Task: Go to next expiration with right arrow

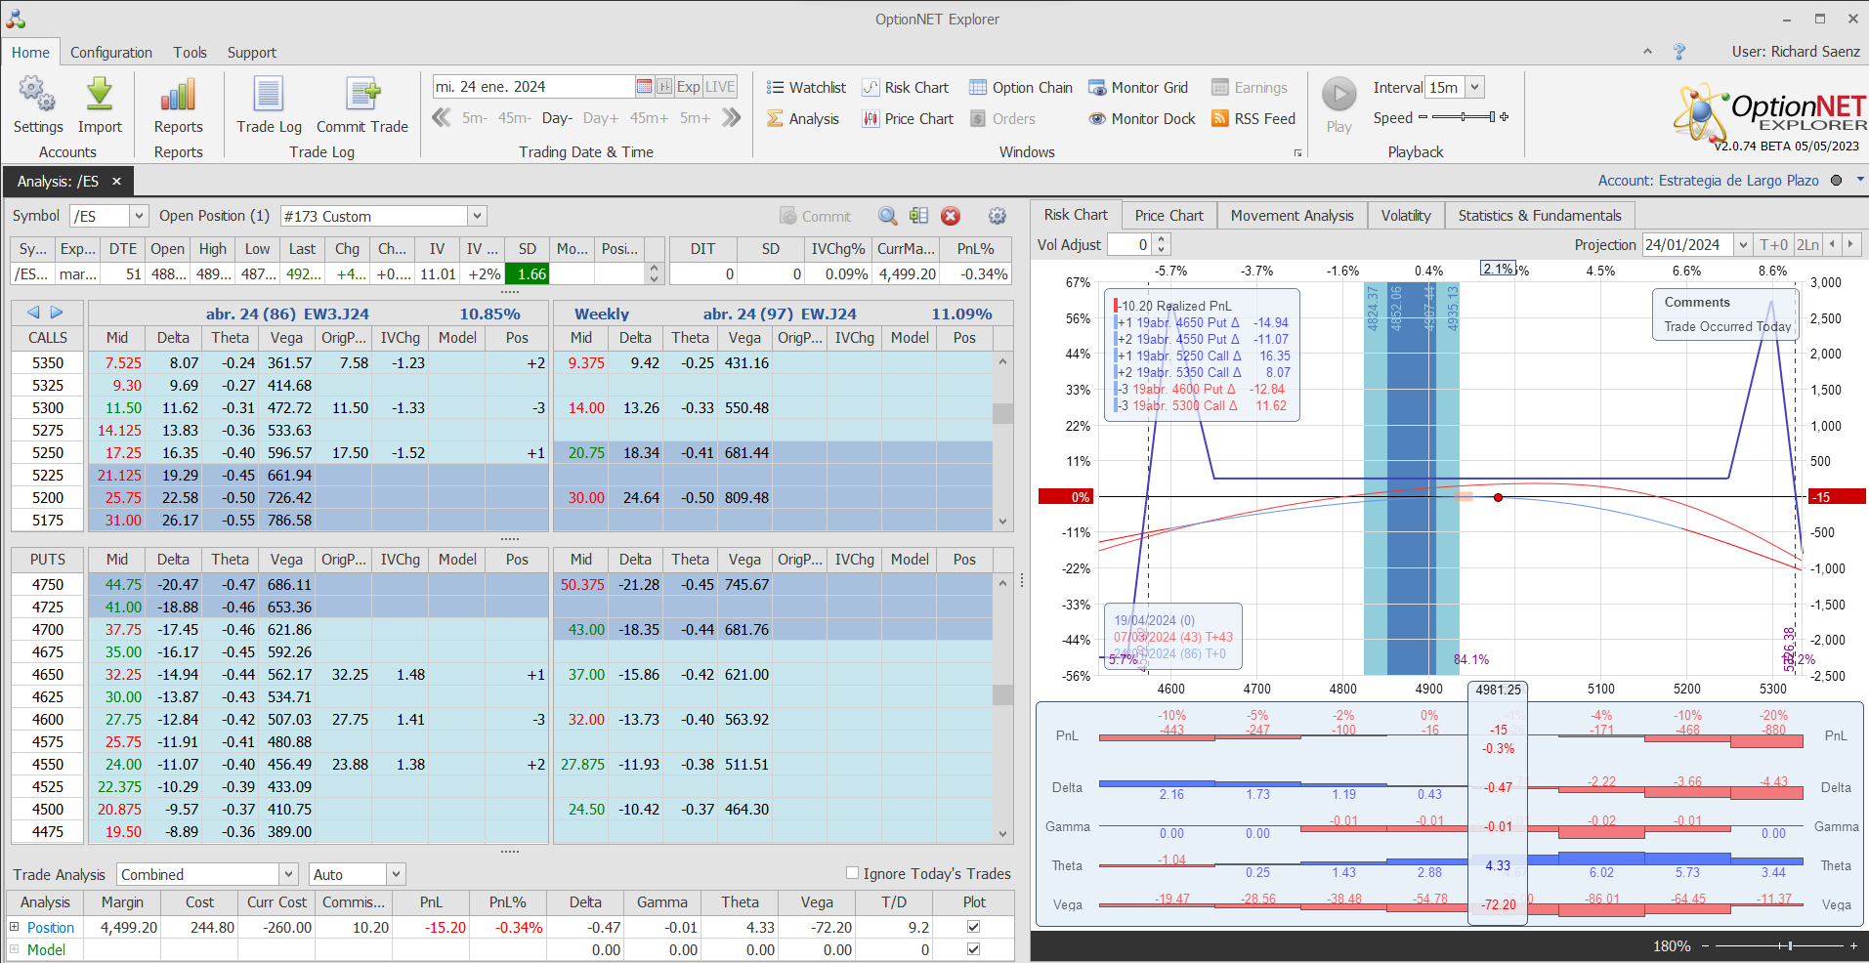Action: (57, 313)
